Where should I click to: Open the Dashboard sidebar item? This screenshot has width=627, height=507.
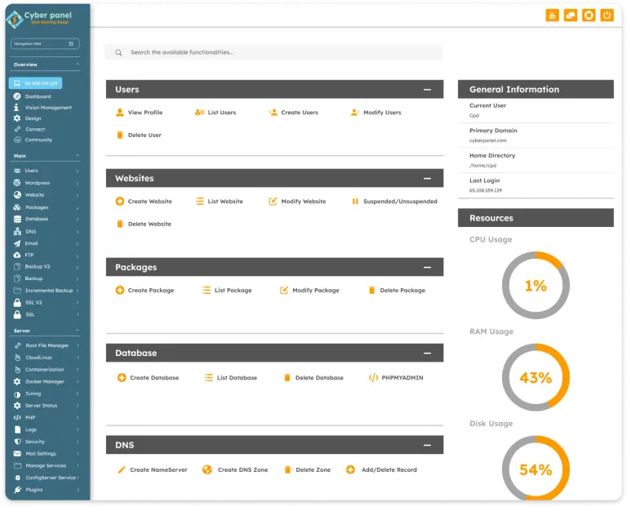coord(38,96)
